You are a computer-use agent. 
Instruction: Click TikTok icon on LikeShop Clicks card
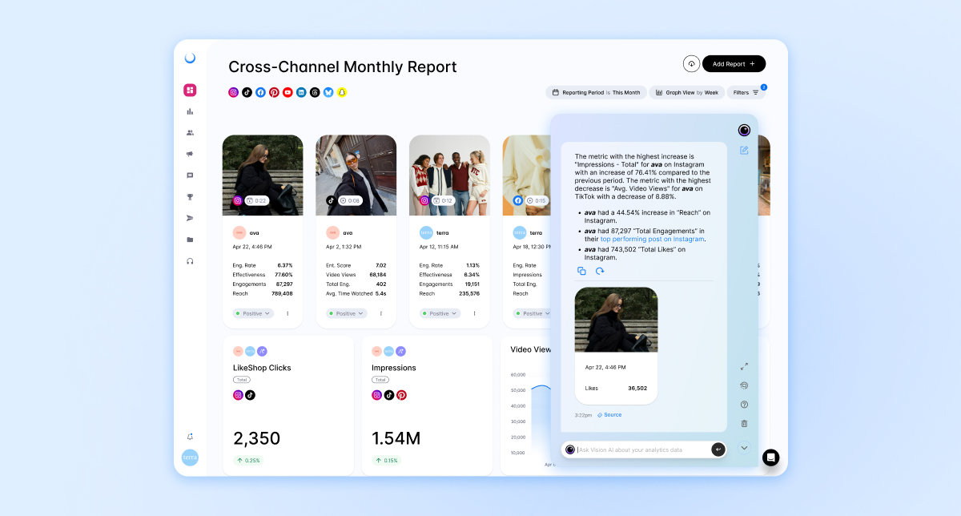point(250,395)
